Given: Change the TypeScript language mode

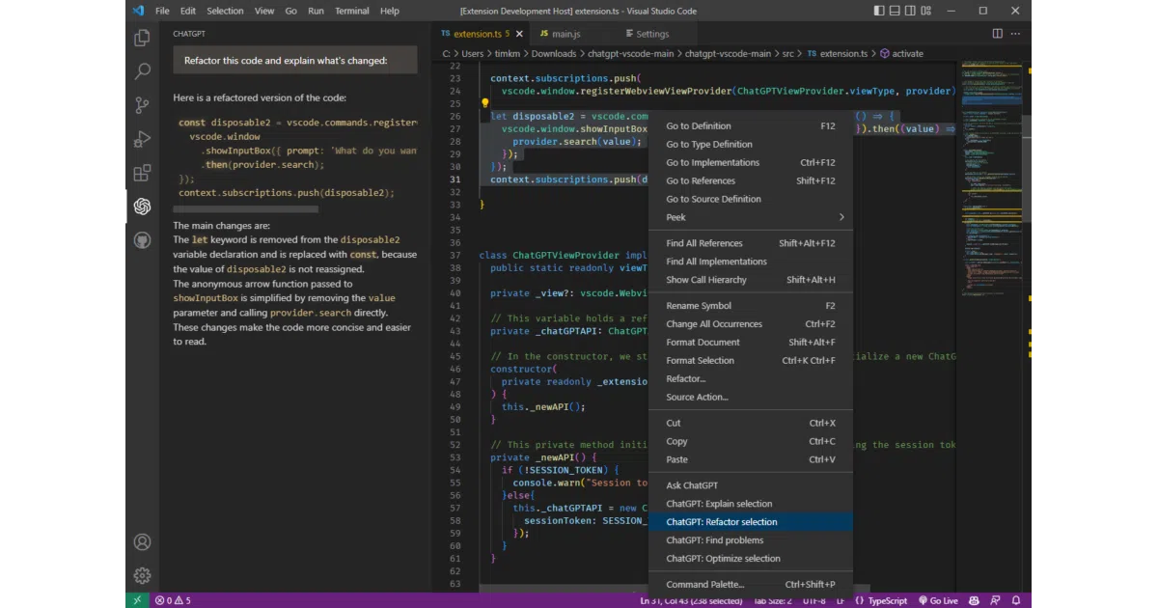Looking at the screenshot, I should pyautogui.click(x=888, y=600).
